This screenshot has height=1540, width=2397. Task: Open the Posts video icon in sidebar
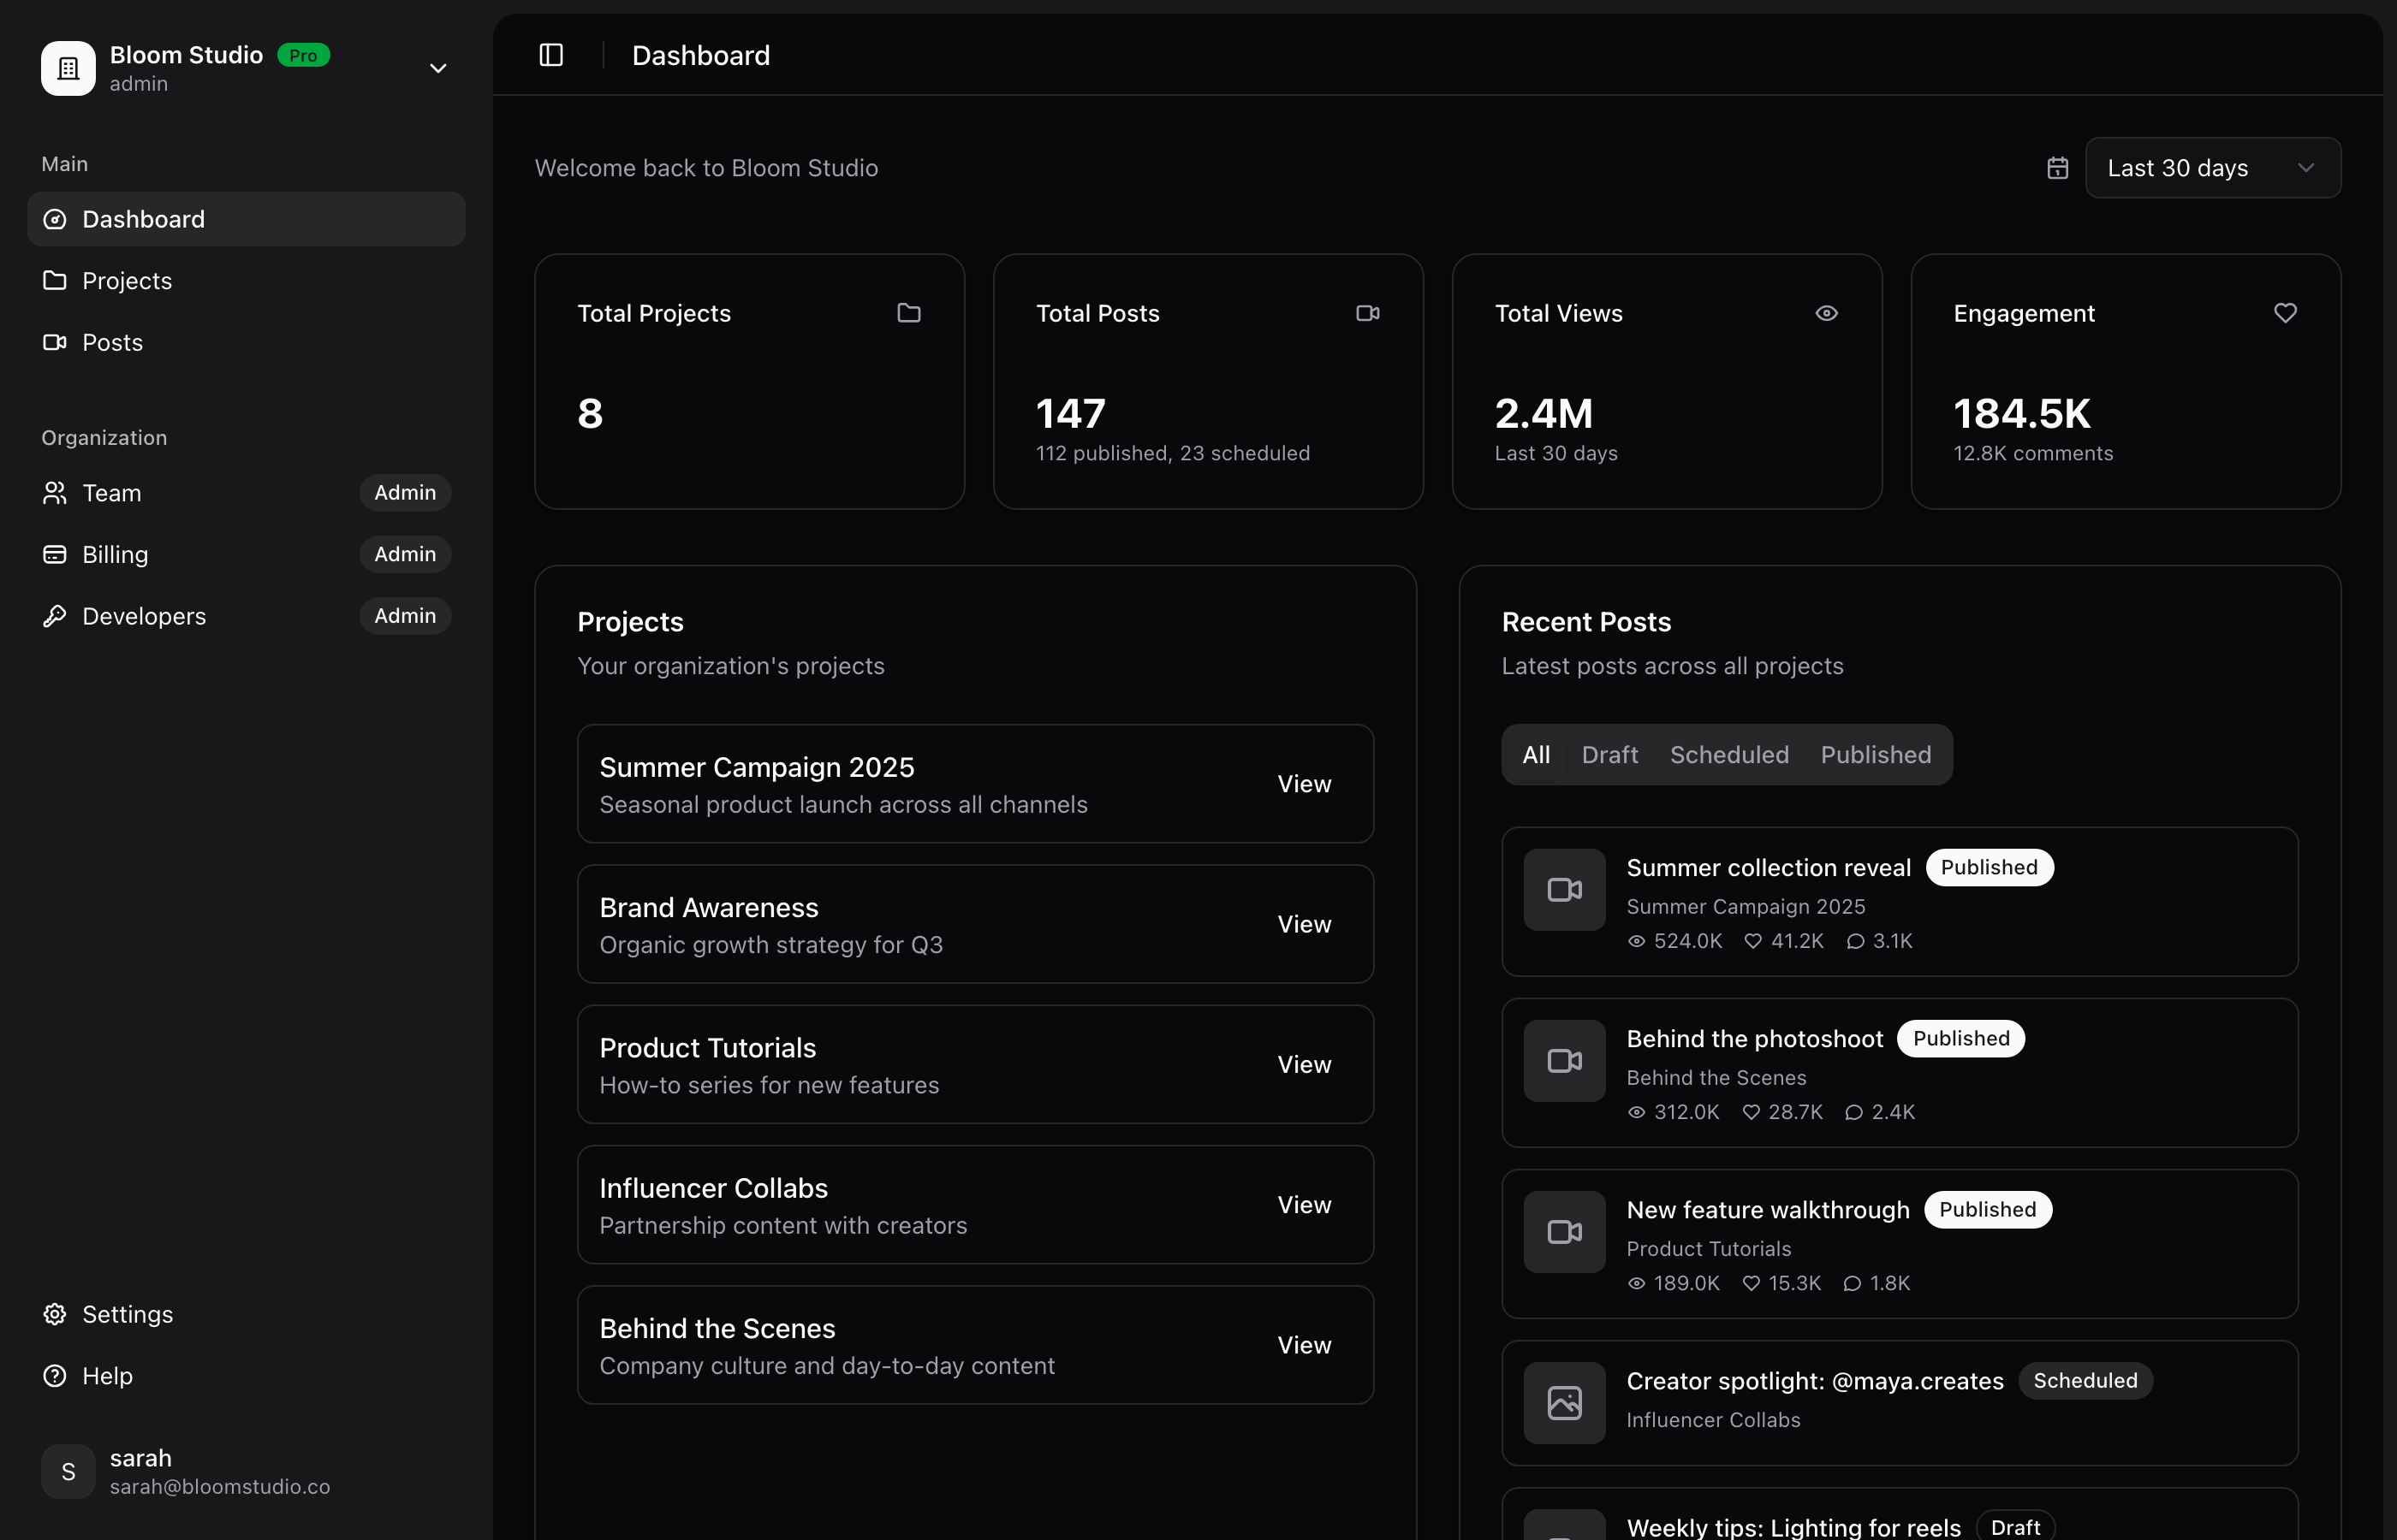(55, 343)
